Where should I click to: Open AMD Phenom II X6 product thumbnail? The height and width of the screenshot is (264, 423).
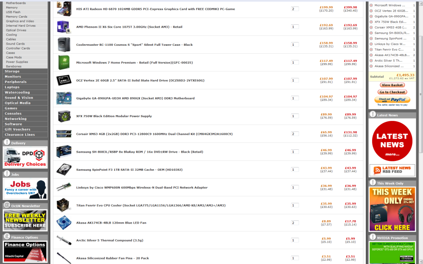[64, 27]
